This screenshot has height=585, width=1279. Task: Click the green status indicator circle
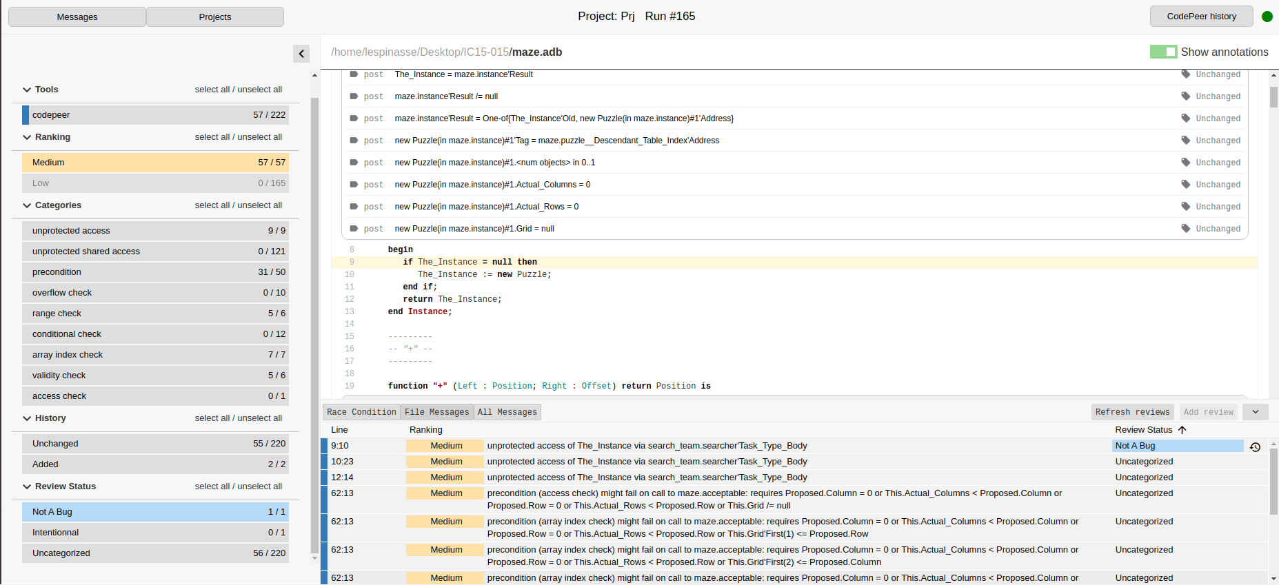pyautogui.click(x=1267, y=17)
